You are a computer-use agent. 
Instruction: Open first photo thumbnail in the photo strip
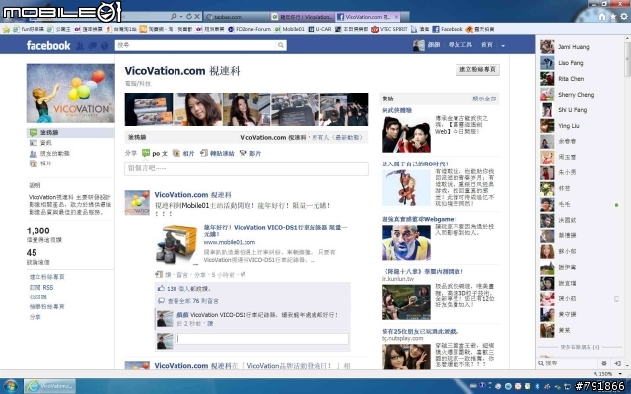pyautogui.click(x=149, y=109)
